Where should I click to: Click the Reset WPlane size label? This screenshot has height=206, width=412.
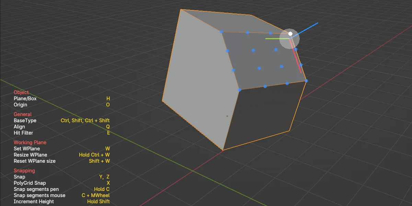tap(34, 161)
